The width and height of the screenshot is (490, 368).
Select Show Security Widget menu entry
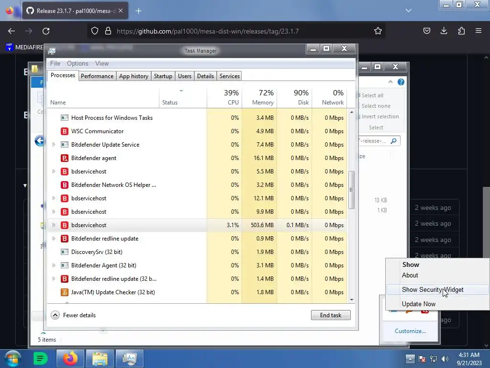pos(437,290)
